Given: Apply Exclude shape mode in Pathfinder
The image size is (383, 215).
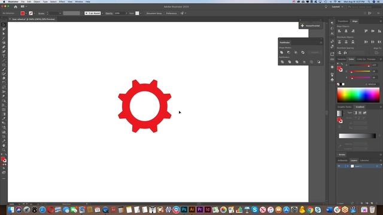Looking at the screenshot, I should (x=303, y=53).
